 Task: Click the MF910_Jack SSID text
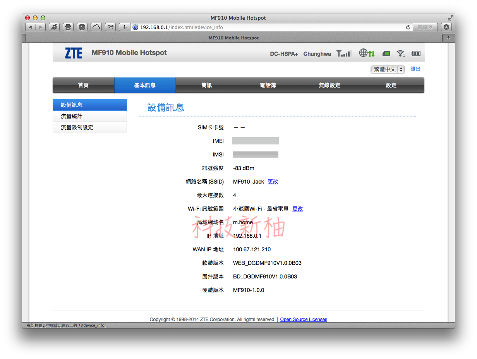249,182
